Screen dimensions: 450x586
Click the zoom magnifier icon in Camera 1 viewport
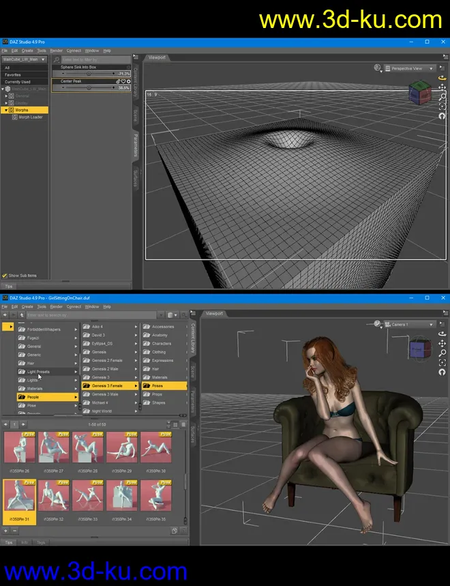pos(442,353)
